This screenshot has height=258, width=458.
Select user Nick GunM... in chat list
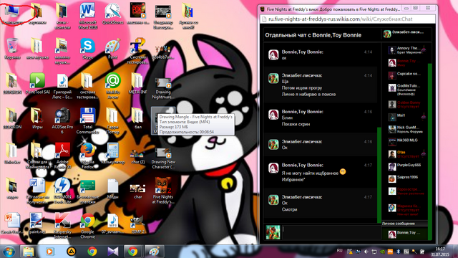point(406,129)
